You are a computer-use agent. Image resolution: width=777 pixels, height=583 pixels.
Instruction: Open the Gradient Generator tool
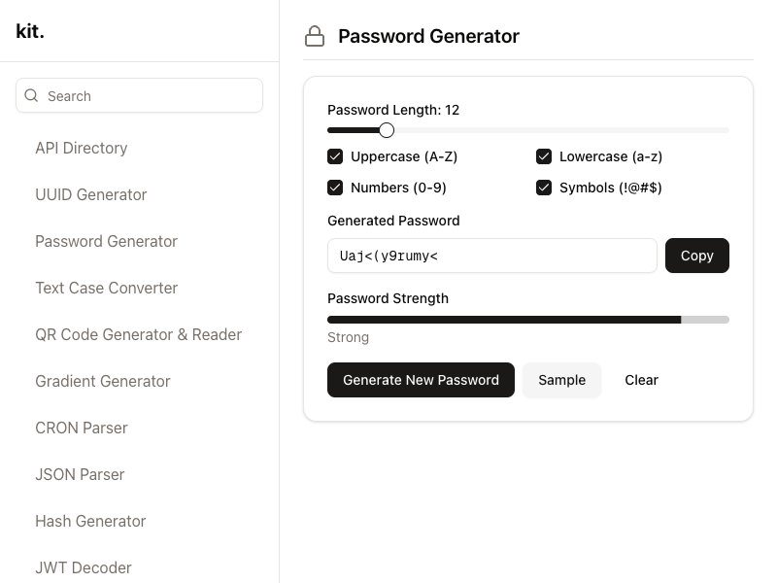pyautogui.click(x=103, y=381)
